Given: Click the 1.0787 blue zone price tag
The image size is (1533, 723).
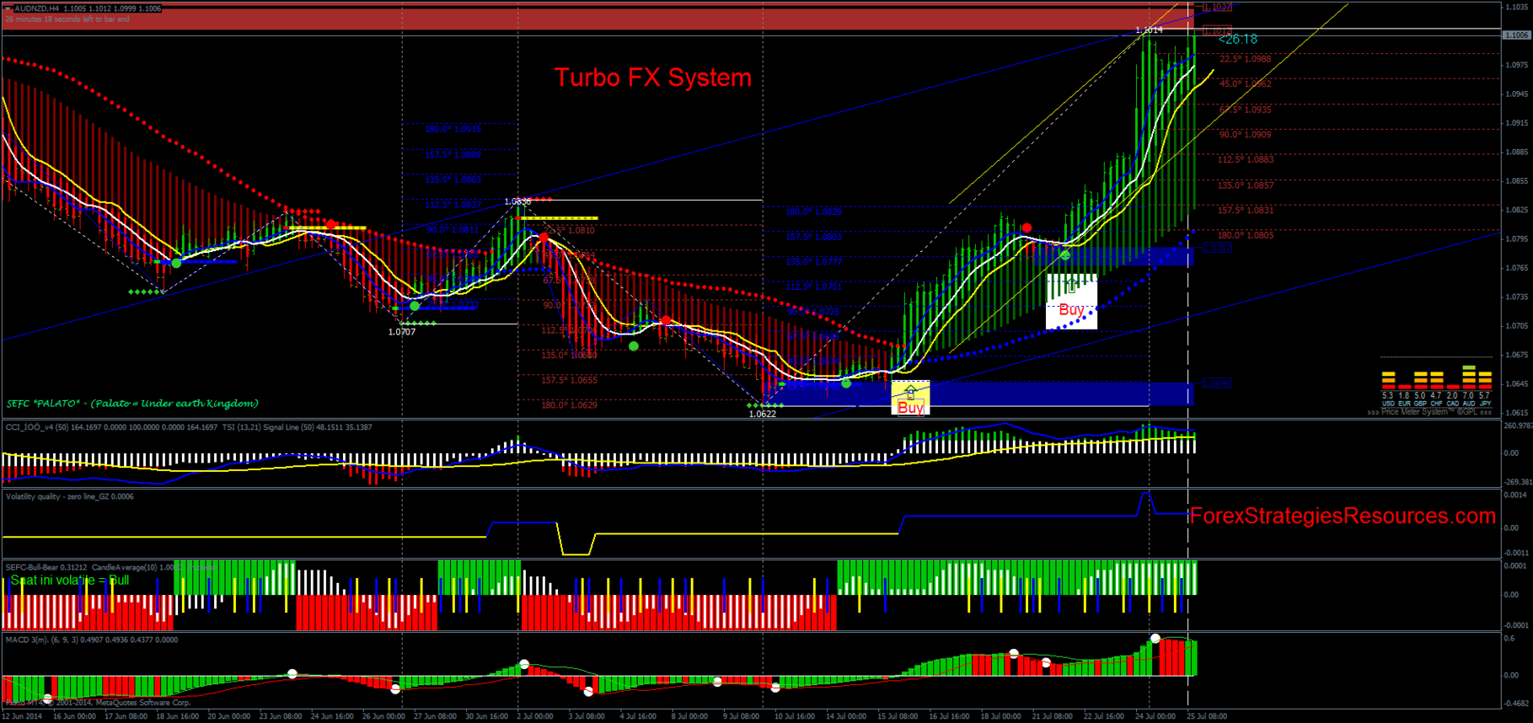Looking at the screenshot, I should [x=1216, y=248].
